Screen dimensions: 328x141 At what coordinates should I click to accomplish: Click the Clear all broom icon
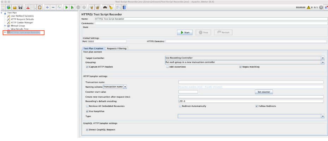(x=98, y=7)
